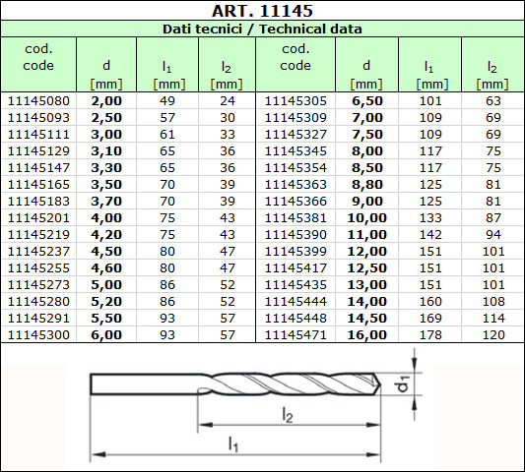Image resolution: width=525 pixels, height=472 pixels.
Task: Click the ART. 11145 title
Action: pos(262,11)
